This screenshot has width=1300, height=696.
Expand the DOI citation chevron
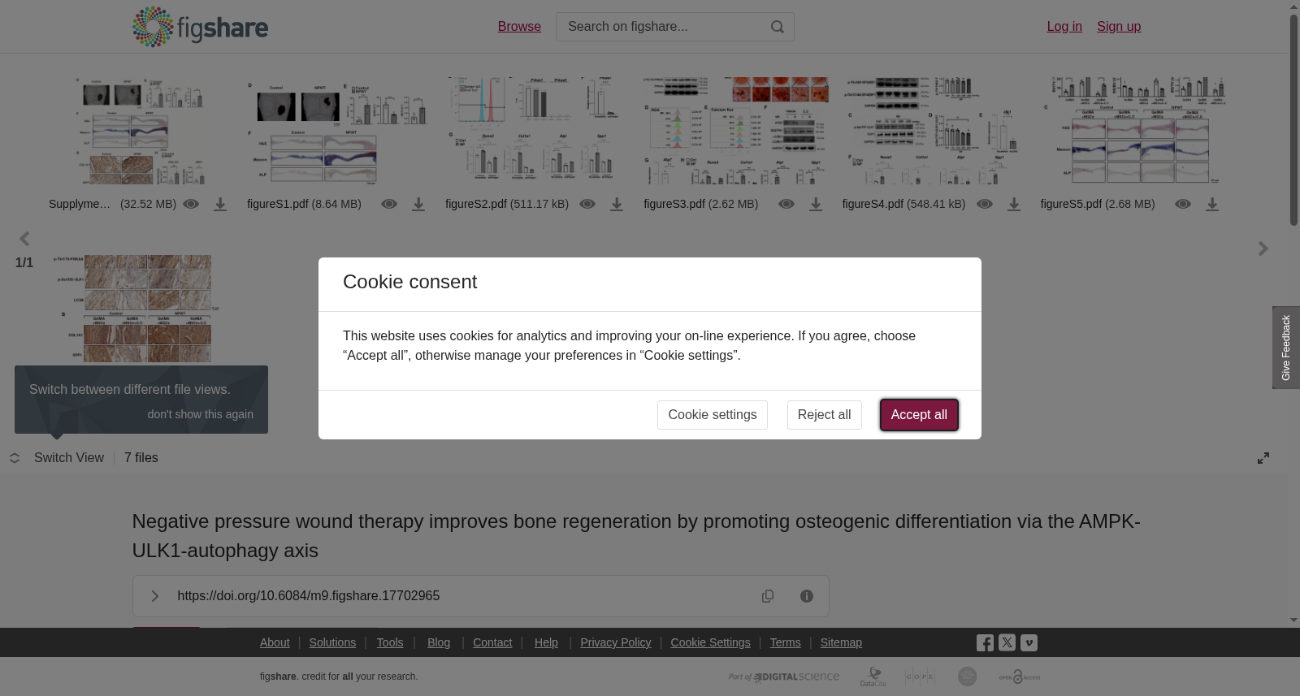point(154,596)
